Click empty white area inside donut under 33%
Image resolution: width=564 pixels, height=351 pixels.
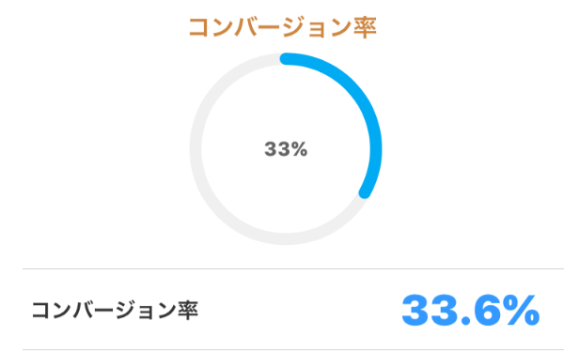click(286, 191)
